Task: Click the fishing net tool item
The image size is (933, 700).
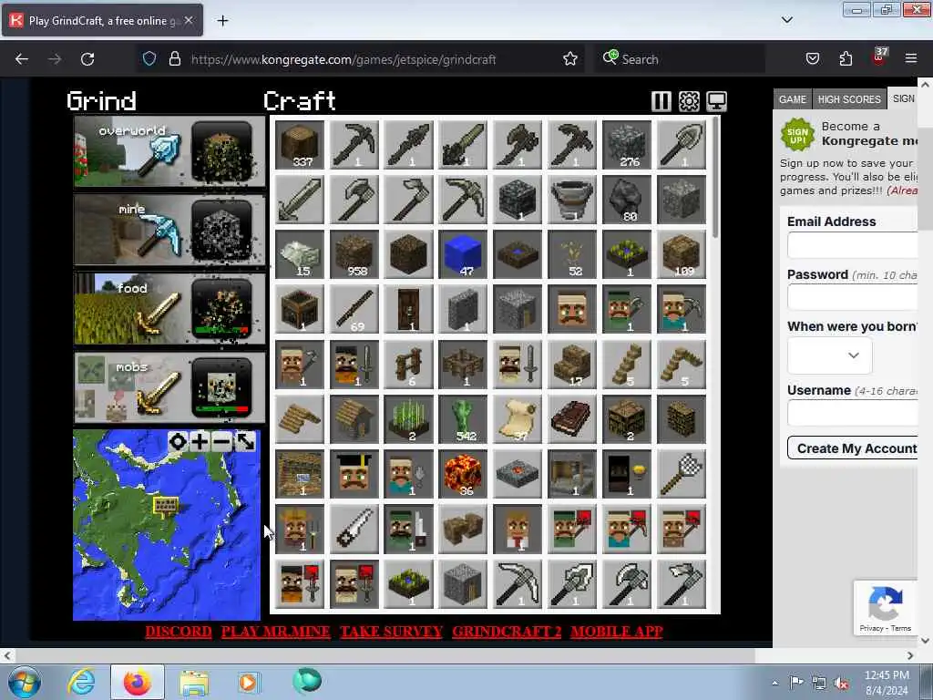Action: [682, 474]
